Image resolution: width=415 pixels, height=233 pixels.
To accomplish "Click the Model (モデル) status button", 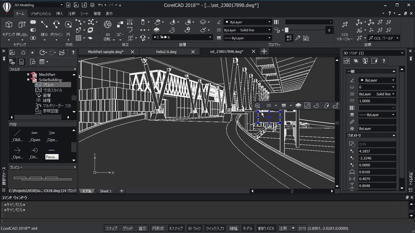I will coord(248,228).
